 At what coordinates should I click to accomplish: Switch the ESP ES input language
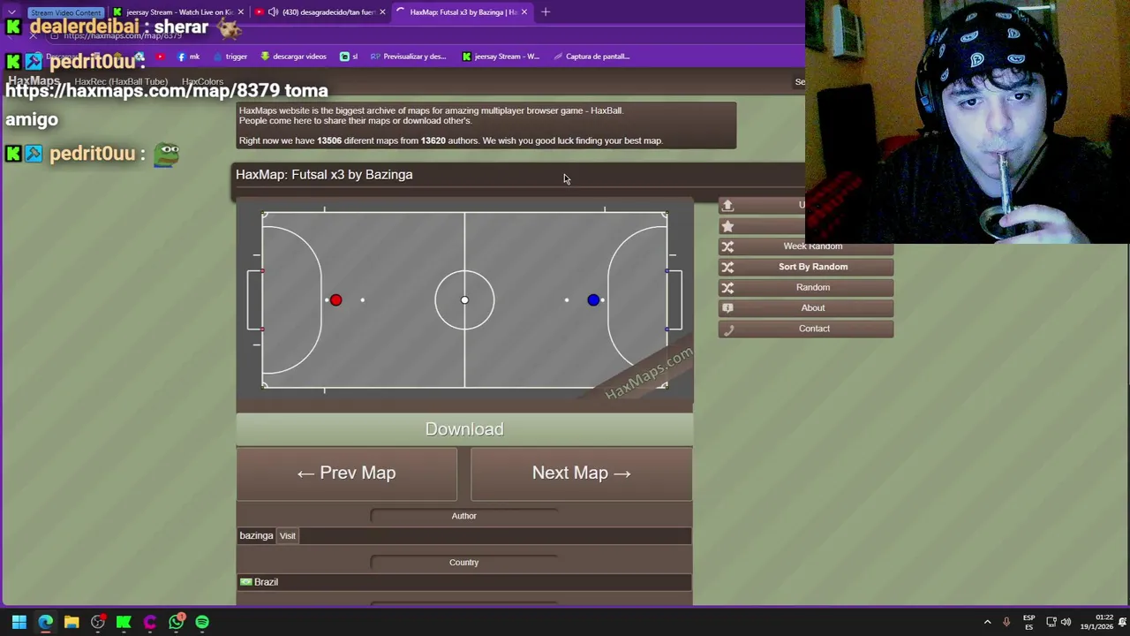[1028, 622]
